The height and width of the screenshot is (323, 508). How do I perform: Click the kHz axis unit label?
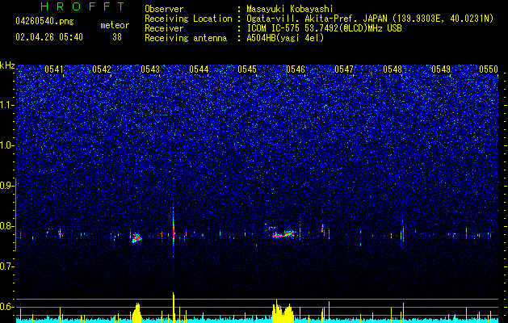tap(7, 65)
